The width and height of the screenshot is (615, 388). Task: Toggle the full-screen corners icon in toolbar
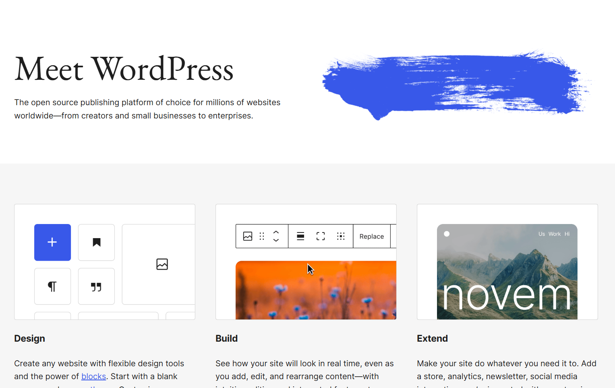click(x=321, y=236)
